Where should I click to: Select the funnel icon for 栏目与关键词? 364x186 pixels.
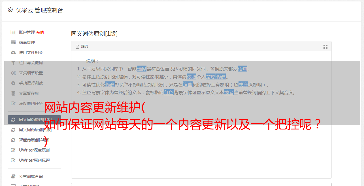(13, 63)
